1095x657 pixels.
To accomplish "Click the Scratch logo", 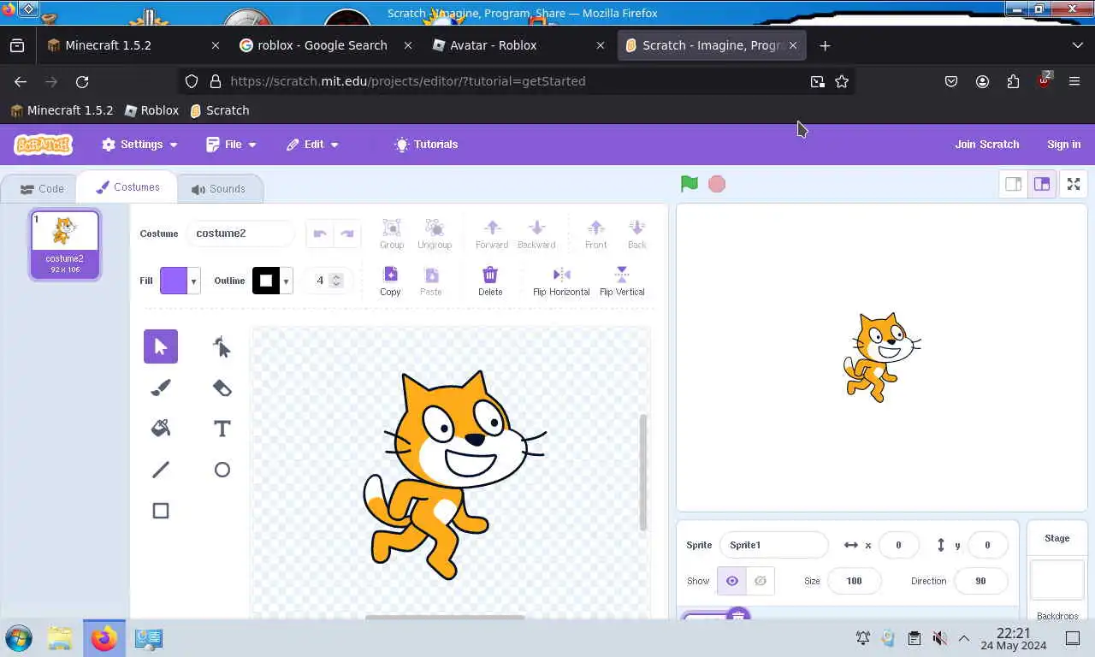I will pos(43,145).
